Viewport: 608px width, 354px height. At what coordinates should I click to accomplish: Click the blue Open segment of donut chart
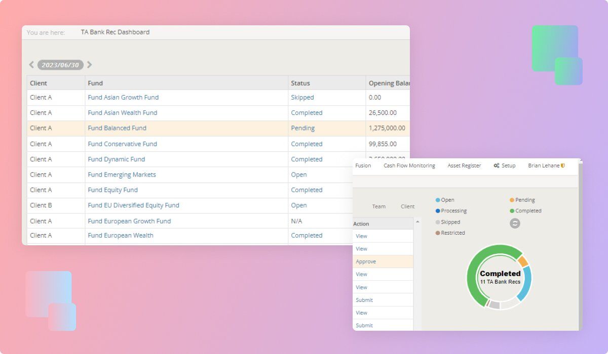(x=526, y=284)
